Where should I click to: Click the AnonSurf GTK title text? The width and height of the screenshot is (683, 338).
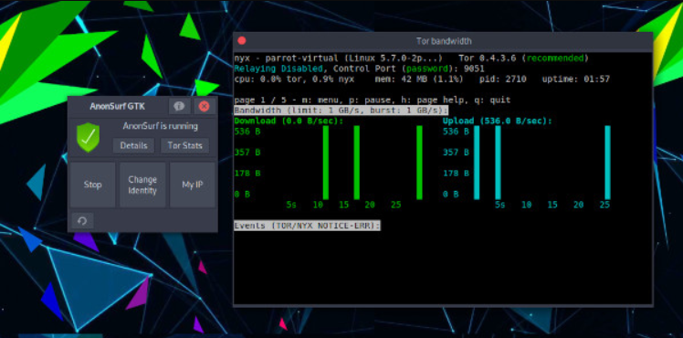coord(118,106)
